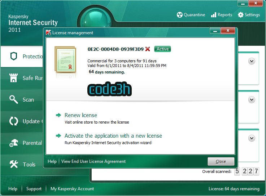Select the Scan tab label
266x196 pixels.
[28, 100]
